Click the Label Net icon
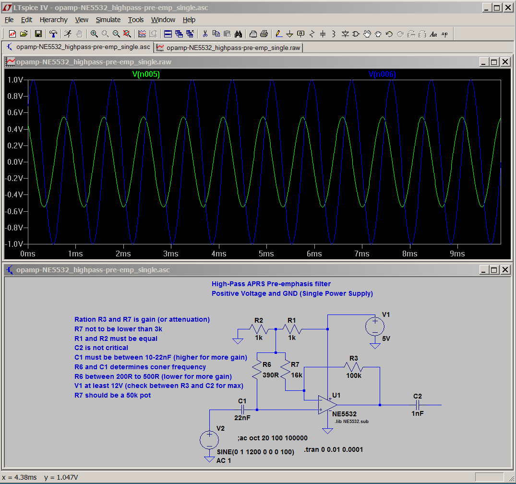 tap(300, 34)
